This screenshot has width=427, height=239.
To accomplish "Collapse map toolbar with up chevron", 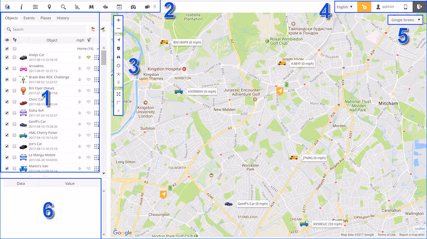I will pyautogui.click(x=118, y=111).
